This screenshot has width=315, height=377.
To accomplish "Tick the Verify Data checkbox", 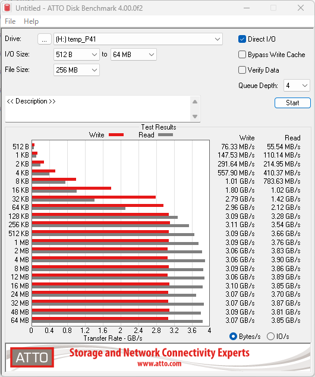I will [x=242, y=70].
